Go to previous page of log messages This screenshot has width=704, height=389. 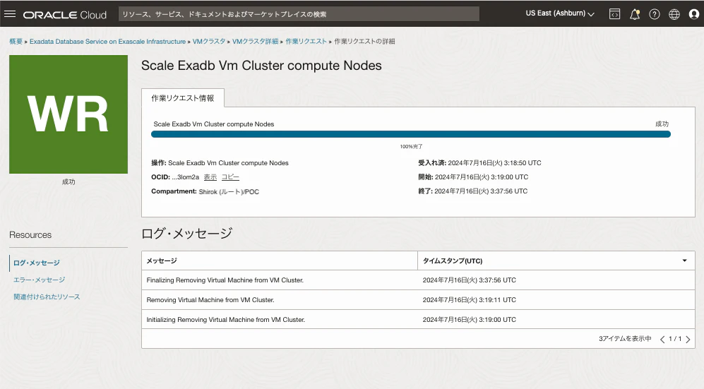point(662,339)
